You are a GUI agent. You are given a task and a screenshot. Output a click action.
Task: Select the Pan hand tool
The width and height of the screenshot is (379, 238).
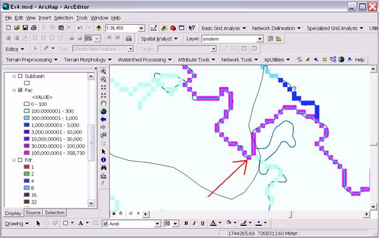click(x=103, y=104)
